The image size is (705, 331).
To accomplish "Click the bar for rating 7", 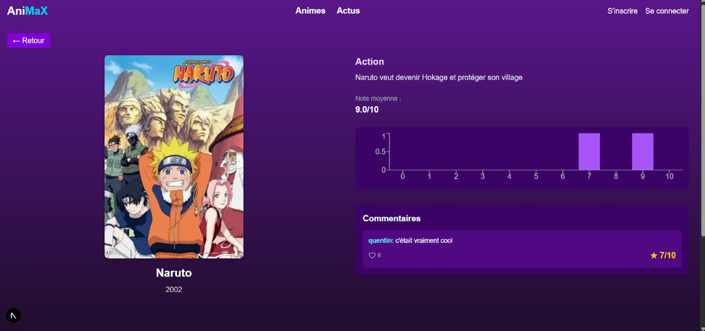I will [589, 151].
